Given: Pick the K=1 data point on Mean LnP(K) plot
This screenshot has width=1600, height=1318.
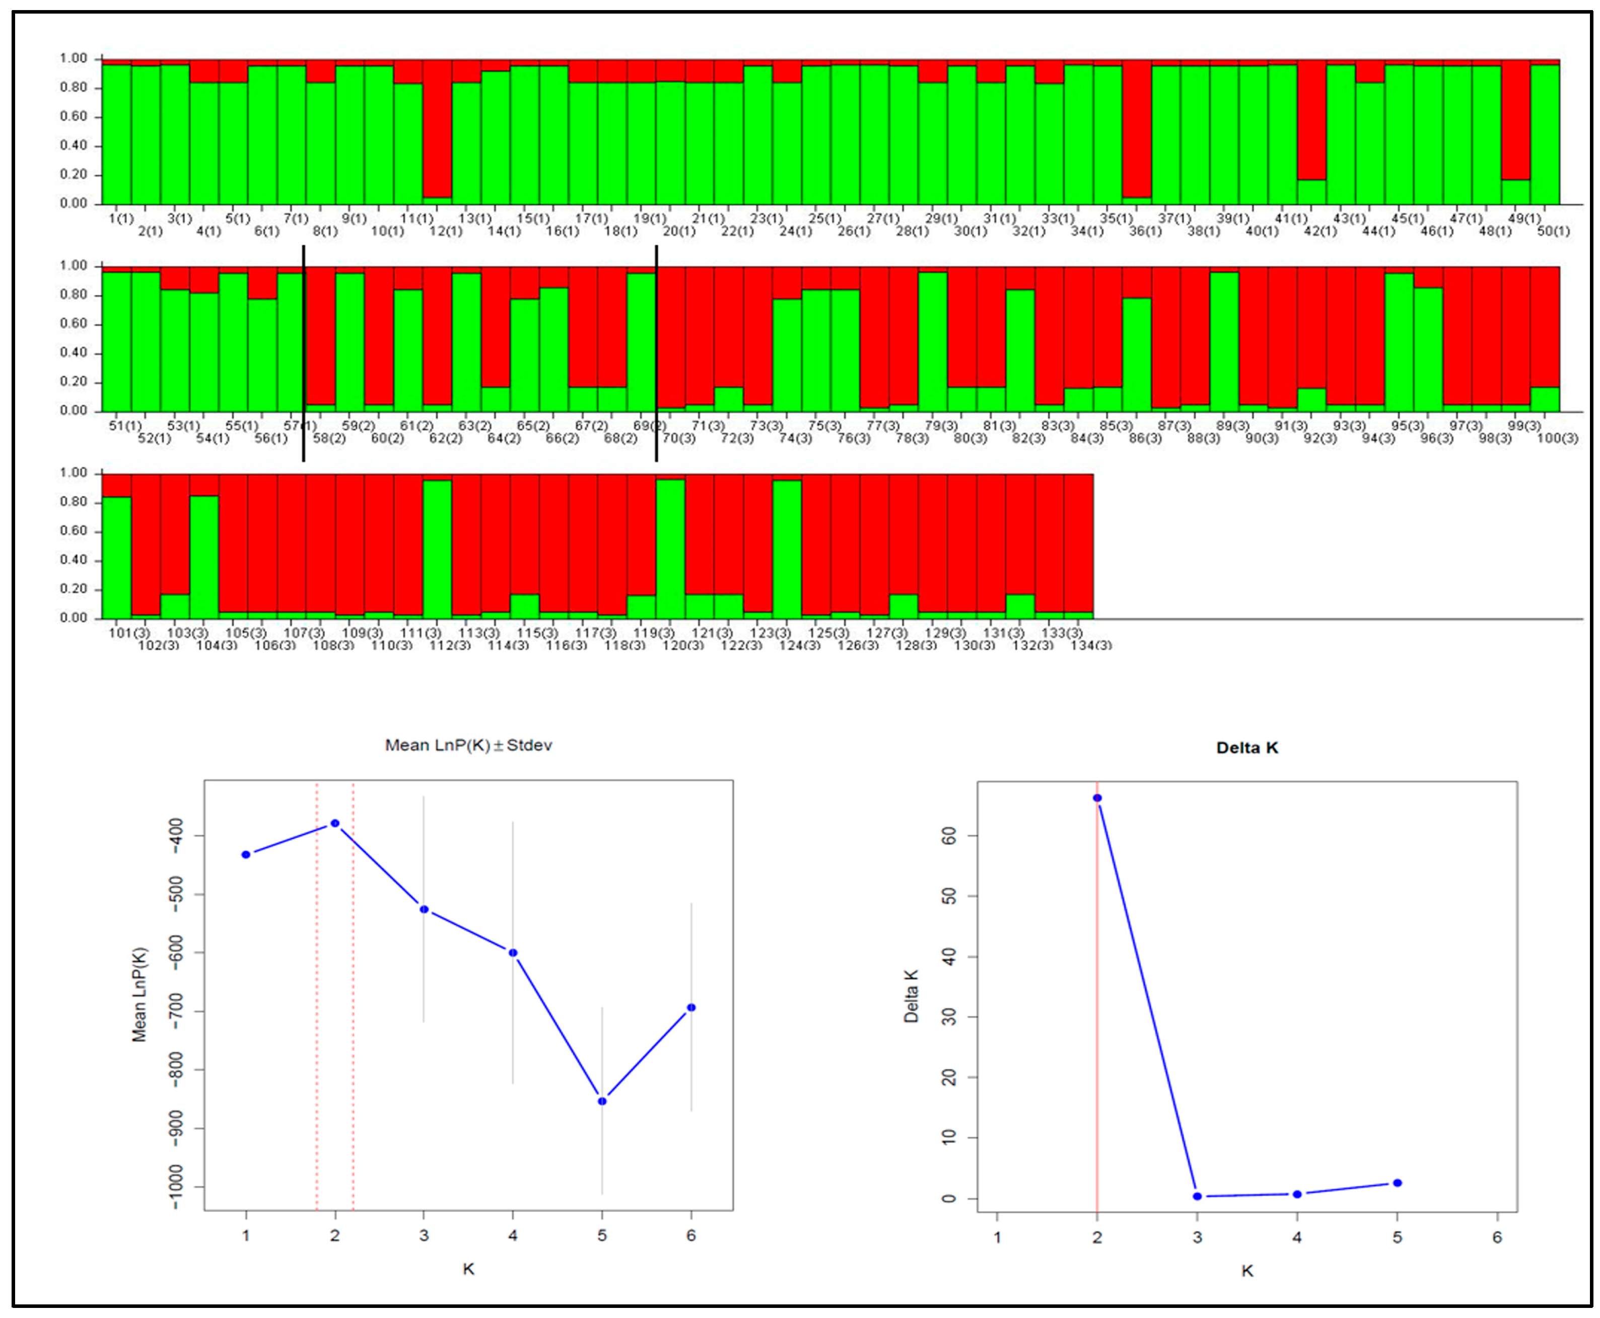Looking at the screenshot, I should point(246,855).
